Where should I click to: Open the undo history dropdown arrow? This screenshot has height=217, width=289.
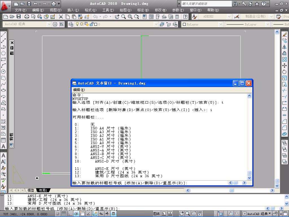(x=40, y=4)
